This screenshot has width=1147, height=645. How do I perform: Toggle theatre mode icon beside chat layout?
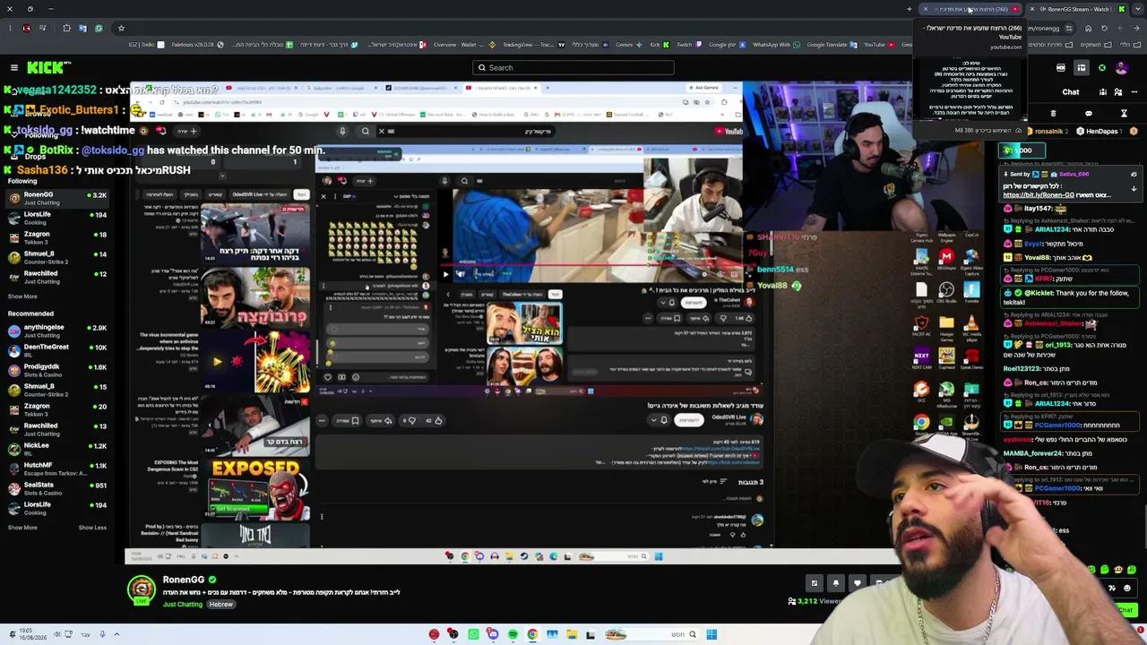1061,67
